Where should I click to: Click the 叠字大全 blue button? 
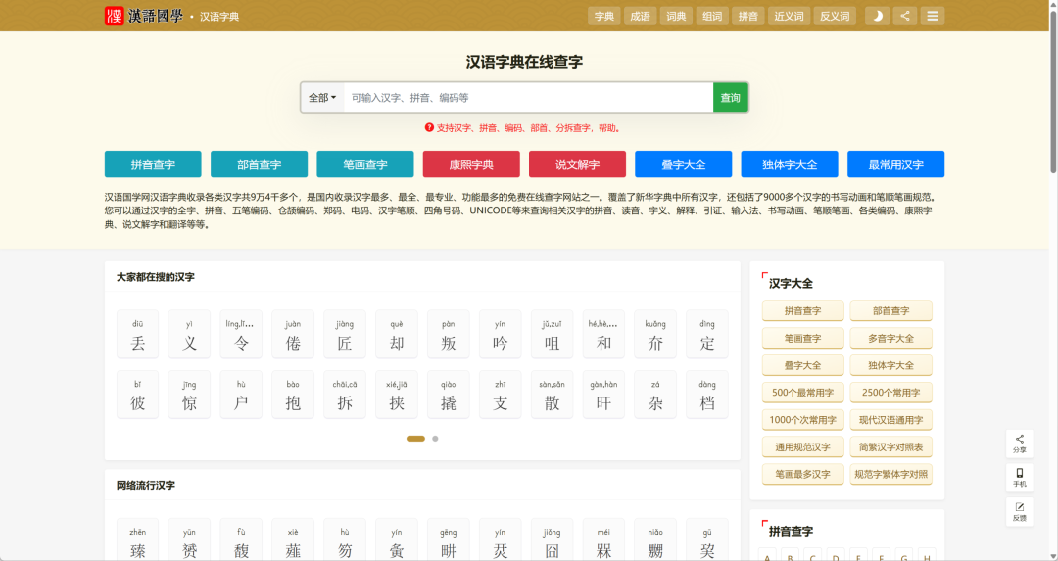(683, 164)
